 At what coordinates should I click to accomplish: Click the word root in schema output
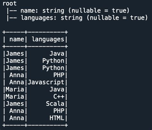[x=10, y=4]
